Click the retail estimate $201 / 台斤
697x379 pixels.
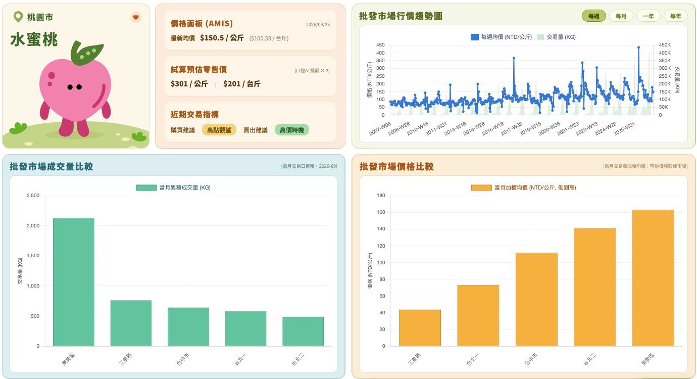242,84
